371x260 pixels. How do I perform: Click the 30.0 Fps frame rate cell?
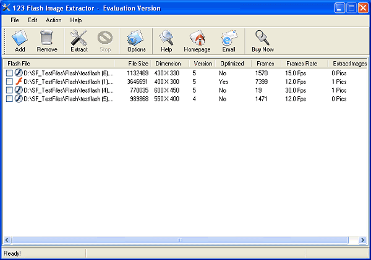pyautogui.click(x=296, y=90)
